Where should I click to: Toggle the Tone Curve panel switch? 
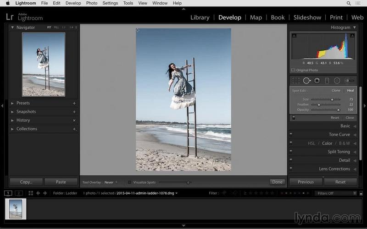(x=291, y=134)
